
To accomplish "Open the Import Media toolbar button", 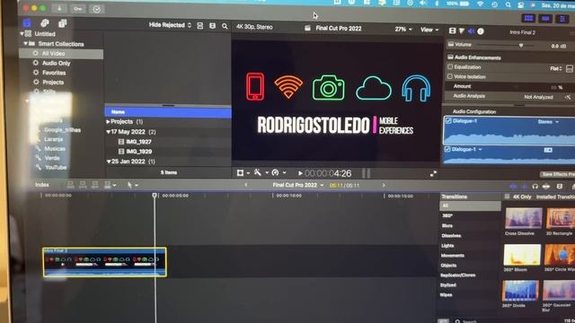I will pos(59,8).
